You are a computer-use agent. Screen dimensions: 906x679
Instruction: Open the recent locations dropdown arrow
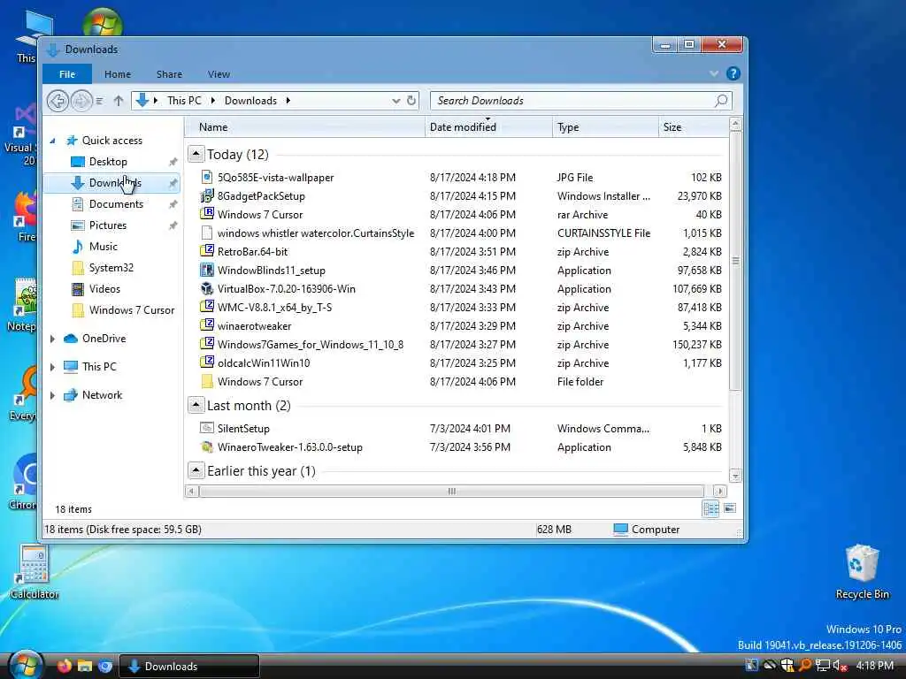click(x=99, y=101)
